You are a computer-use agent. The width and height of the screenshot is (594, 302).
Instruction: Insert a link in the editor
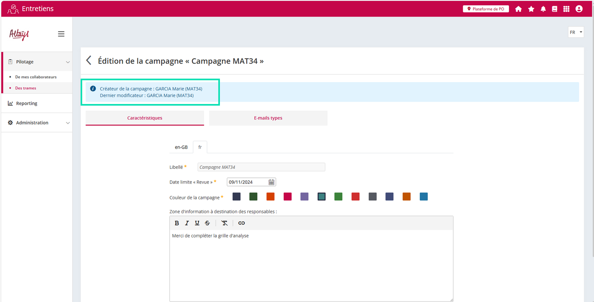pos(242,223)
